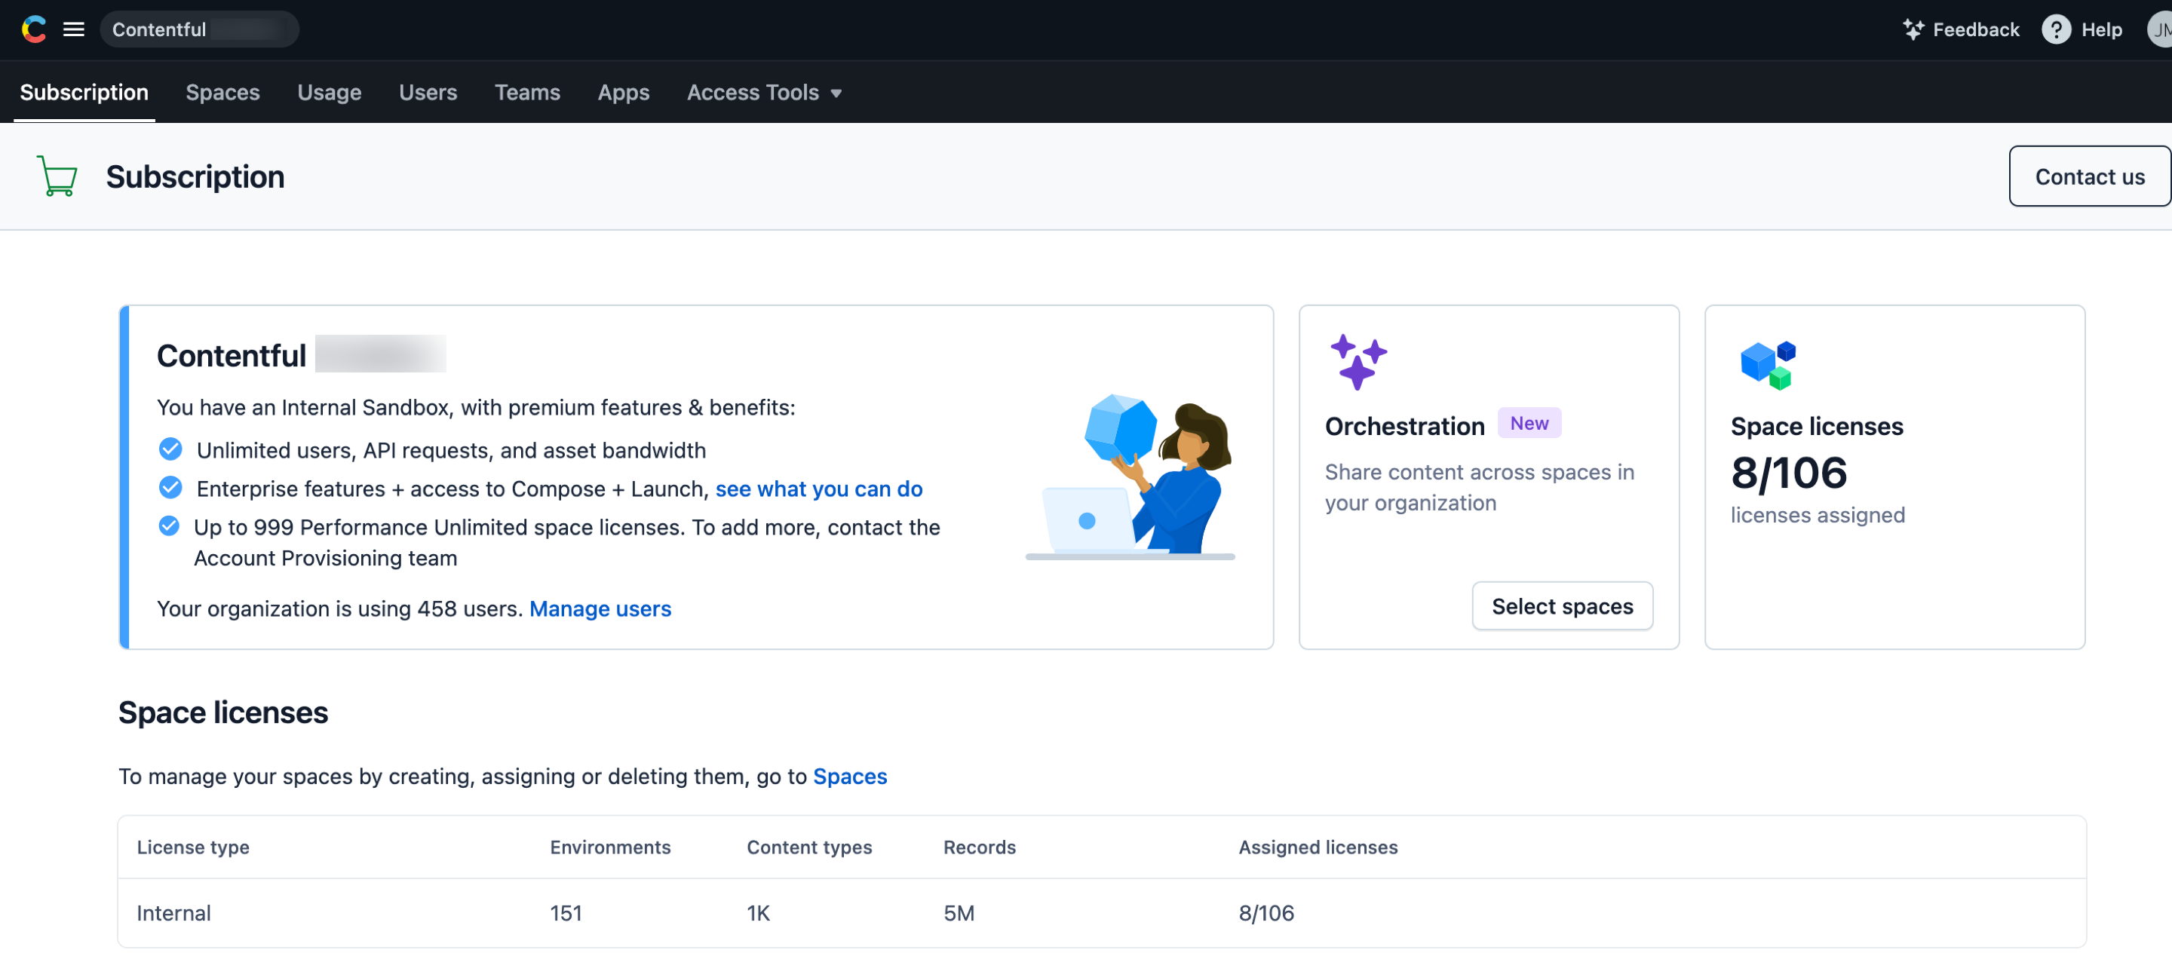This screenshot has height=953, width=2172.
Task: Click the Help question mark icon
Action: pos(2056,29)
